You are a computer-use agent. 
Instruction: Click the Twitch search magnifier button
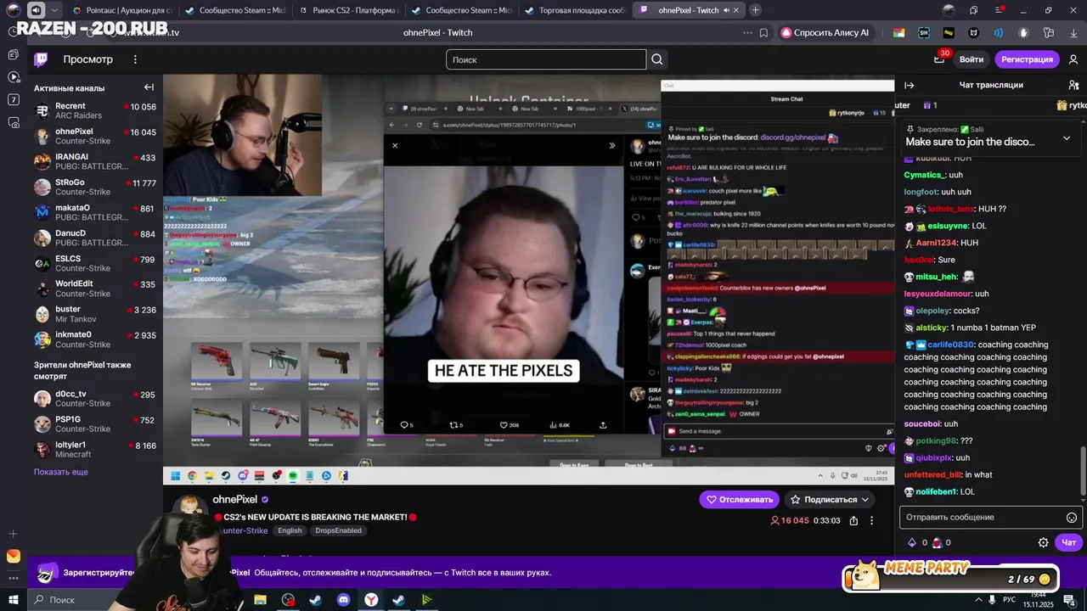[657, 59]
